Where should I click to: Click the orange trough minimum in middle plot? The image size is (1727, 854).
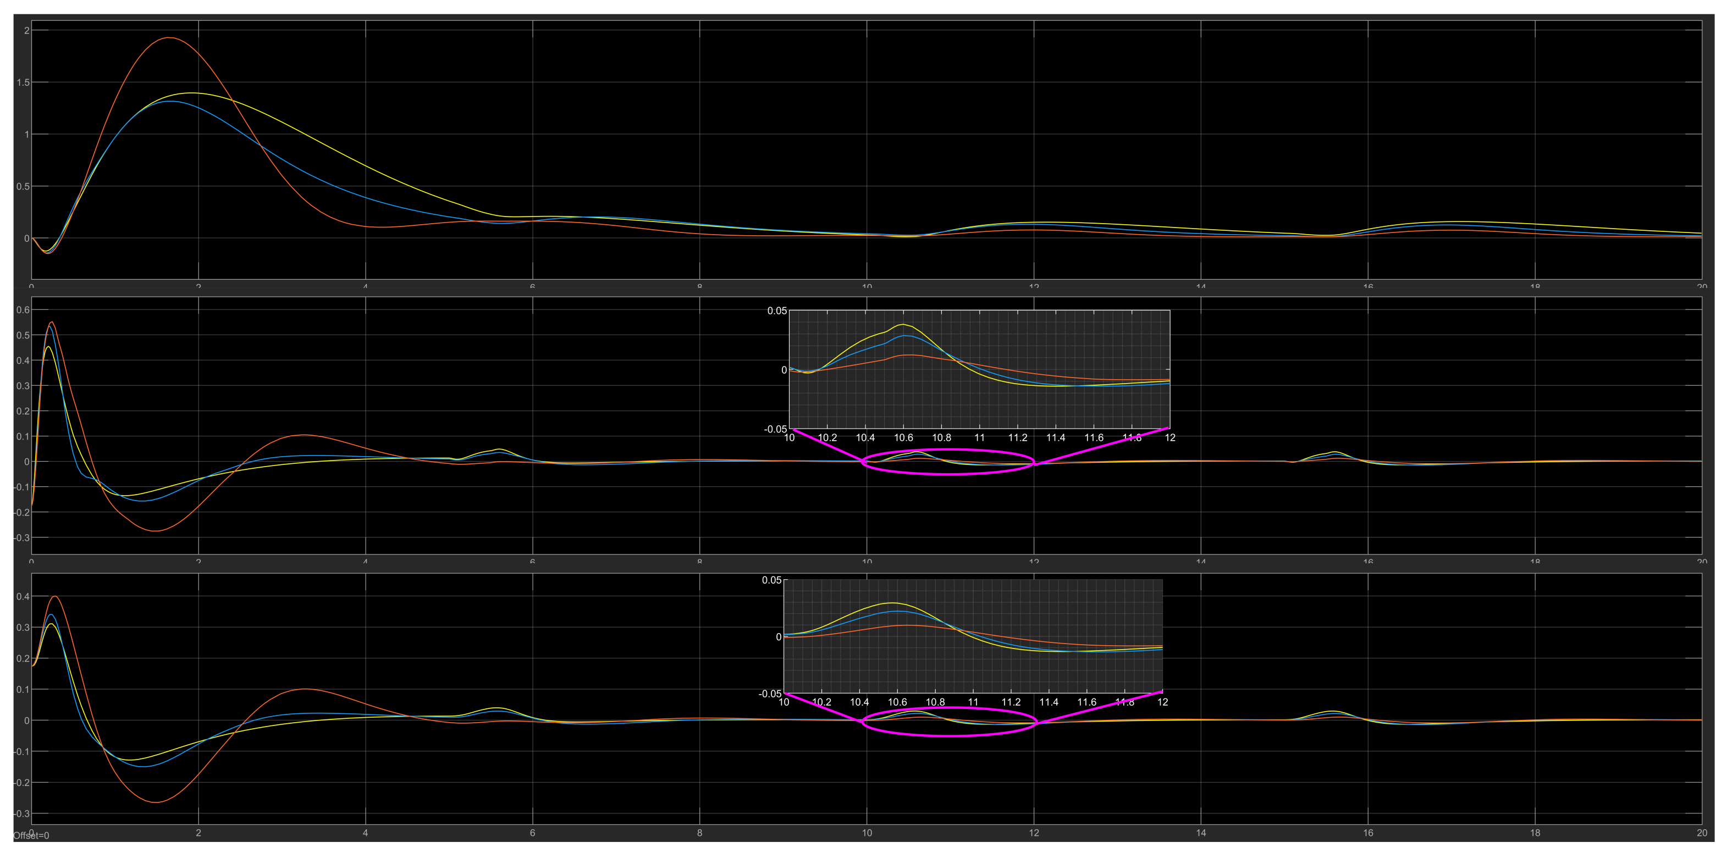155,531
